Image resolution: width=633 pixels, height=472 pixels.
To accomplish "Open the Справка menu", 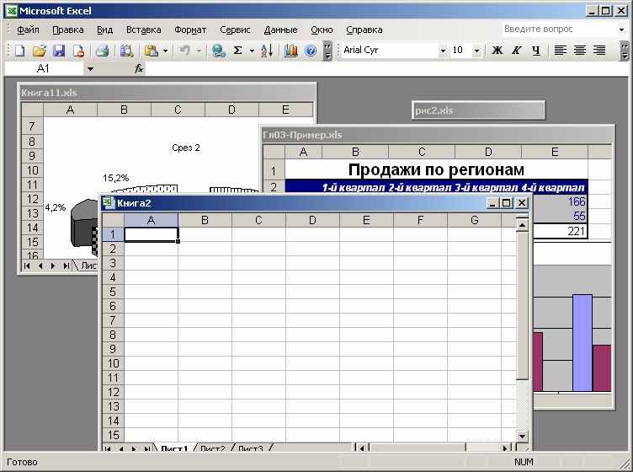I will [364, 29].
